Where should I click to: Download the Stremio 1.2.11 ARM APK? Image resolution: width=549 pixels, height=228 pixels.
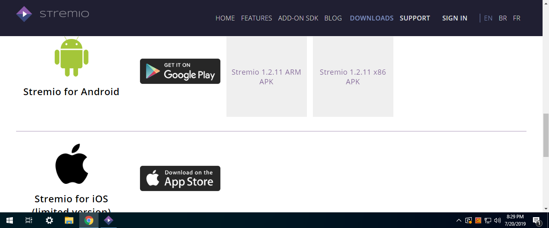click(x=267, y=77)
